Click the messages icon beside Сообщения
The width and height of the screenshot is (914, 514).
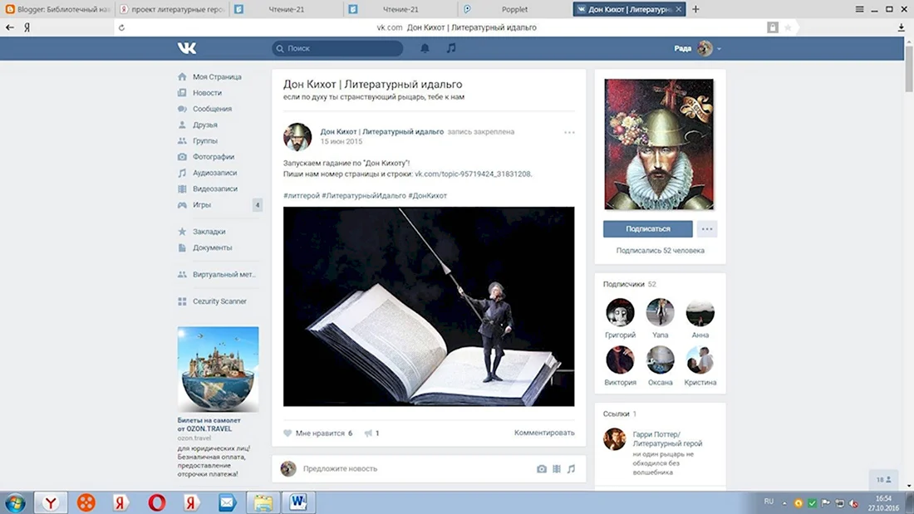point(183,109)
